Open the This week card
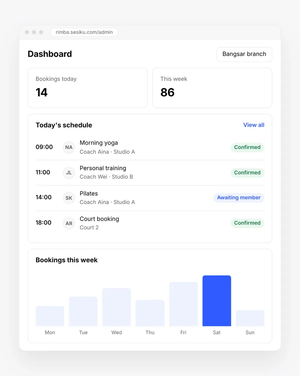Screen dimensions: 300x376 coord(212,88)
